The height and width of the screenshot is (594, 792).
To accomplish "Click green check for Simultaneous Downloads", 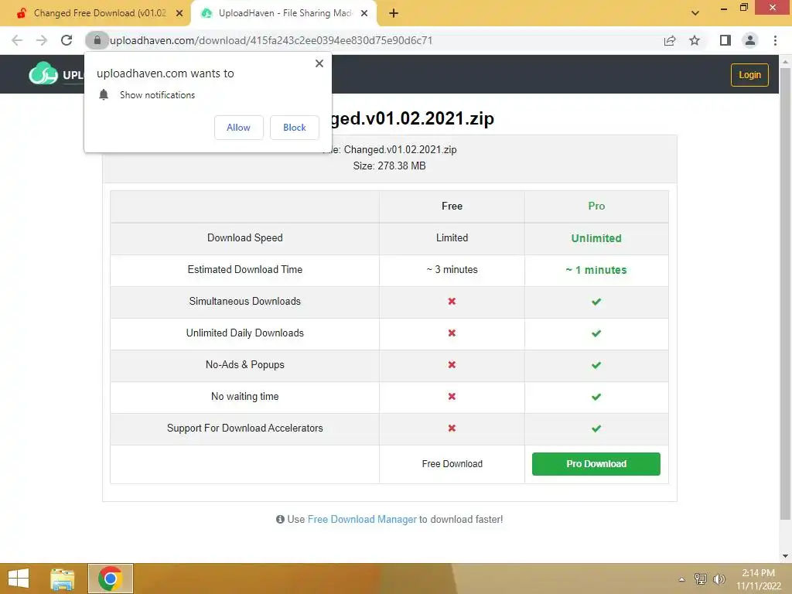I will coord(596,302).
